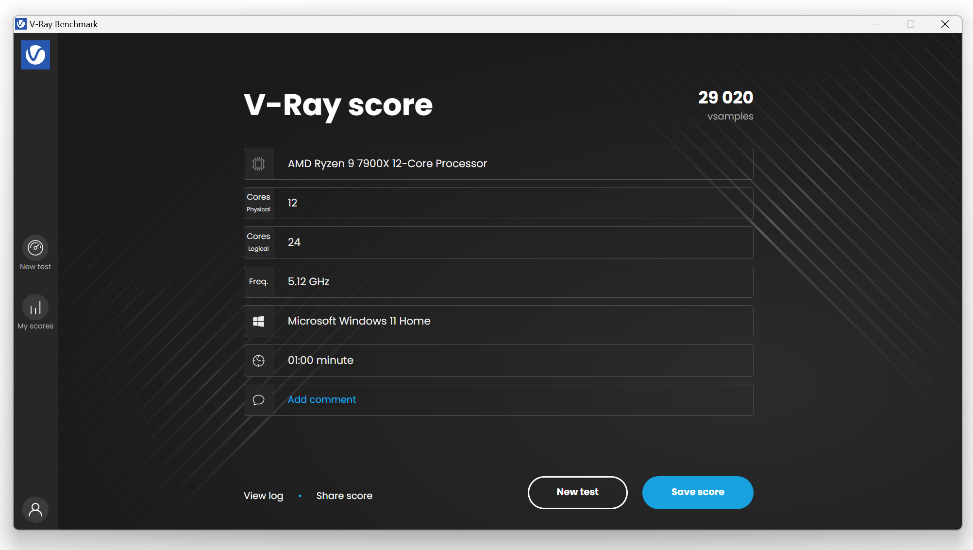
Task: Click the V-Ray logo in sidebar
Action: click(35, 55)
